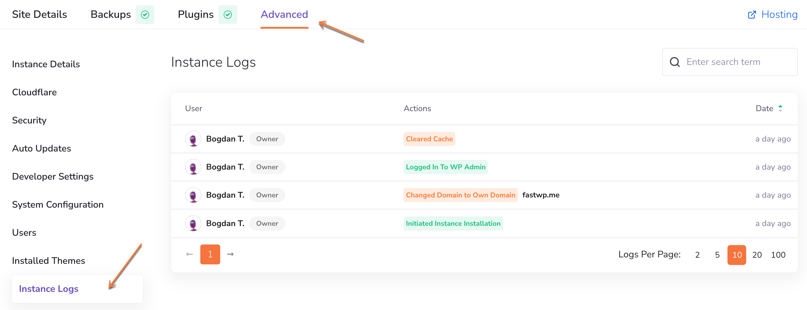Select Developer Settings in the sidebar
Image resolution: width=807 pixels, height=310 pixels.
53,176
